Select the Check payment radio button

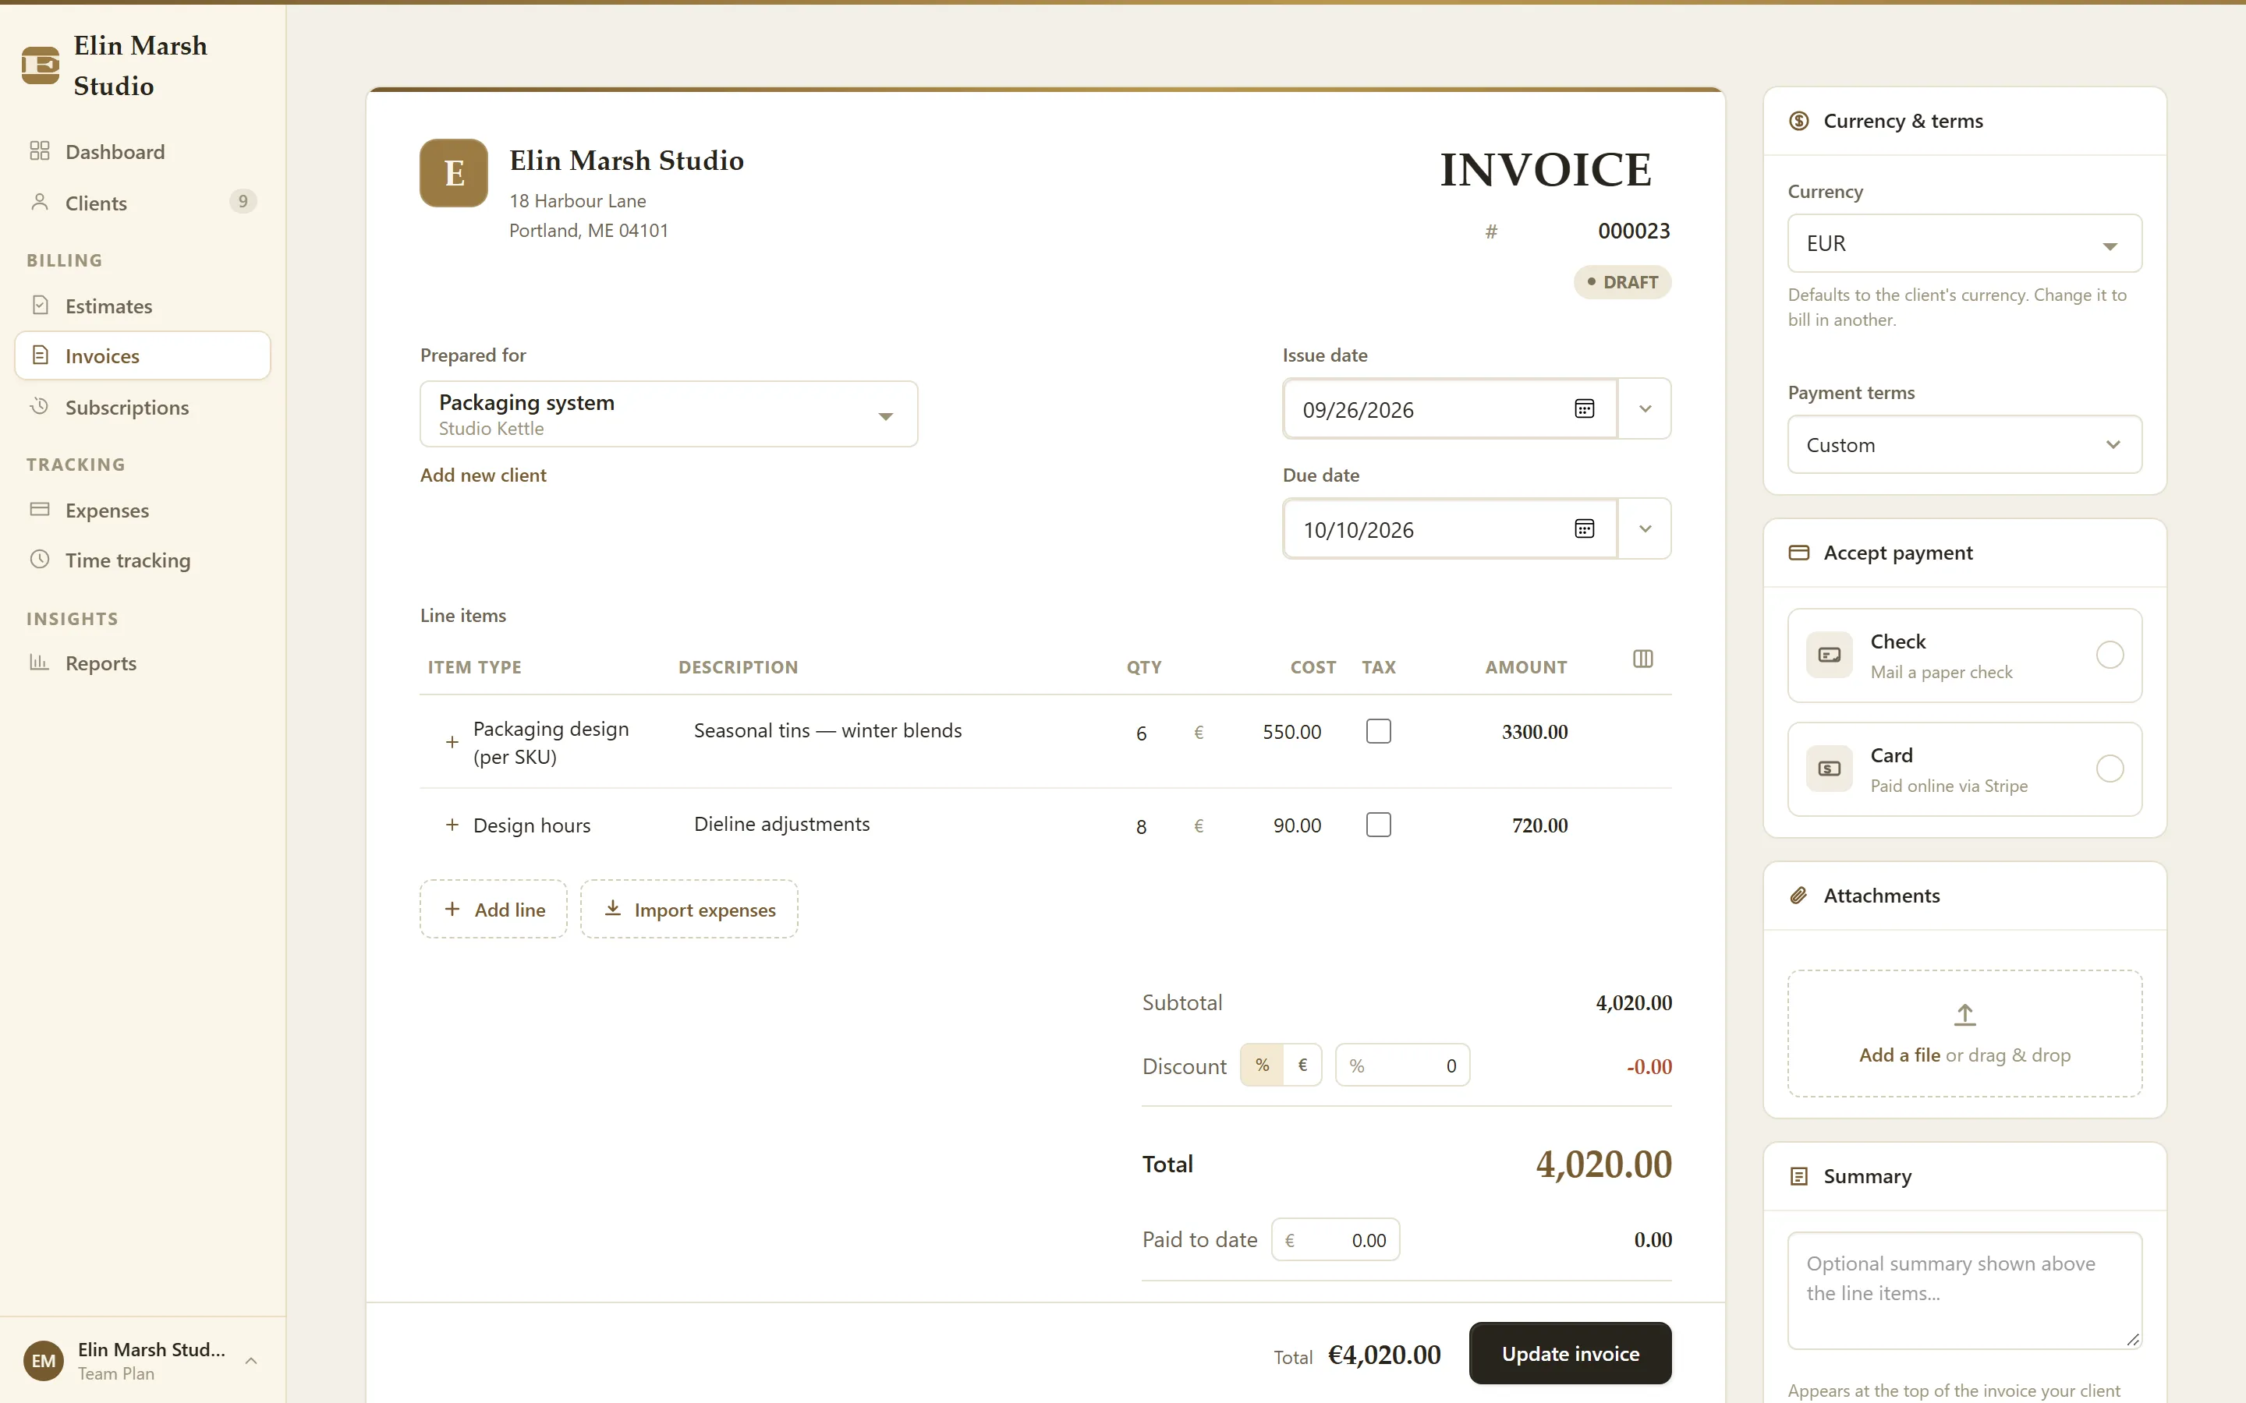point(2110,655)
